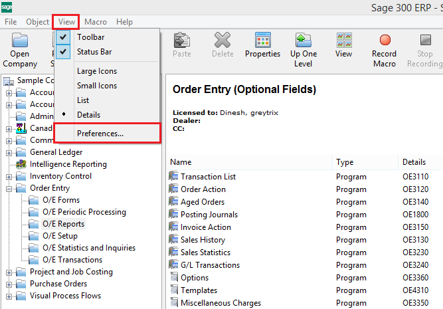The height and width of the screenshot is (309, 443).
Task: Click the View toolbar icon
Action: tap(344, 40)
